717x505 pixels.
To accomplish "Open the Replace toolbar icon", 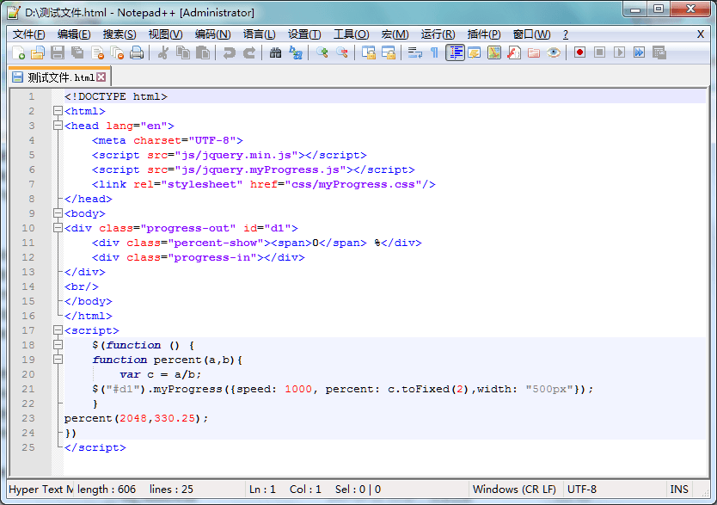I will (296, 53).
